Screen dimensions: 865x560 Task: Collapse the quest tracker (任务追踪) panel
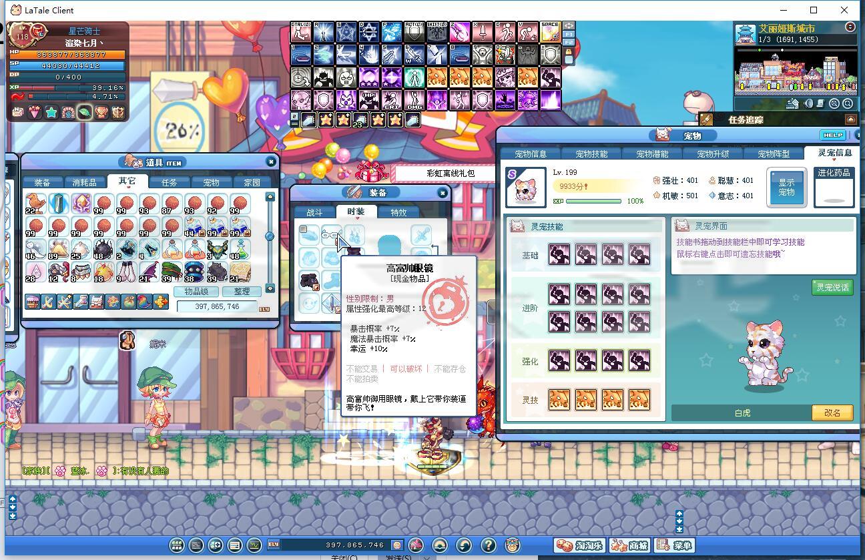pyautogui.click(x=850, y=119)
